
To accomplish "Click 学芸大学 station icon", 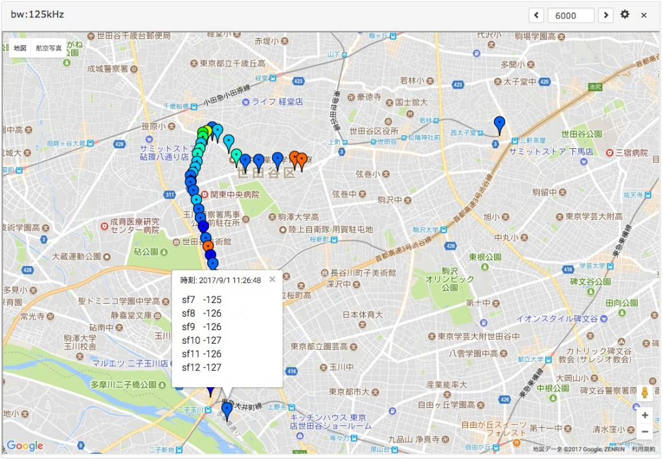I will coord(610,266).
